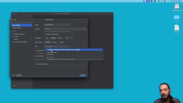The image size is (183, 103).
Task: Click the Compose for Desktop generator icon
Action: 13,42
